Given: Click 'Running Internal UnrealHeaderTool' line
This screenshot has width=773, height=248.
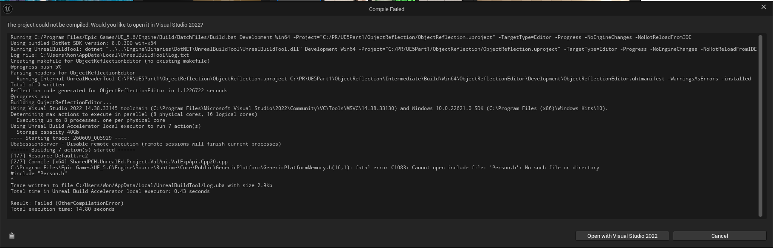Looking at the screenshot, I should coord(384,79).
